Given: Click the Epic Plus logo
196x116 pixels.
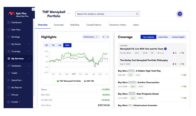Looking at the screenshot, I should pyautogui.click(x=12, y=13).
